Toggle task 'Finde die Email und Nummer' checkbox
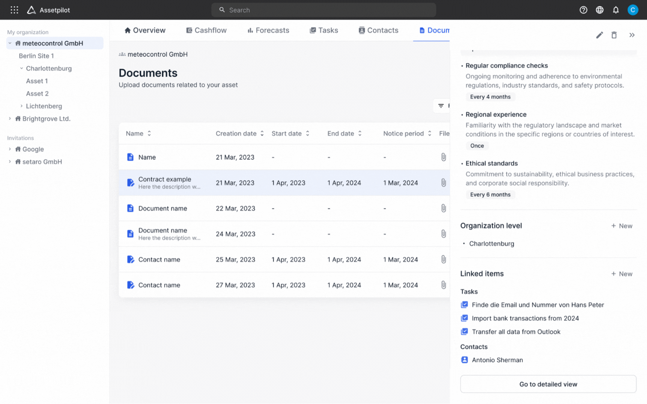647x404 pixels. click(464, 305)
